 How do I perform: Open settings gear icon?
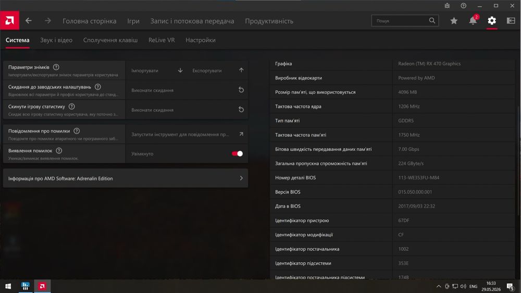(492, 21)
